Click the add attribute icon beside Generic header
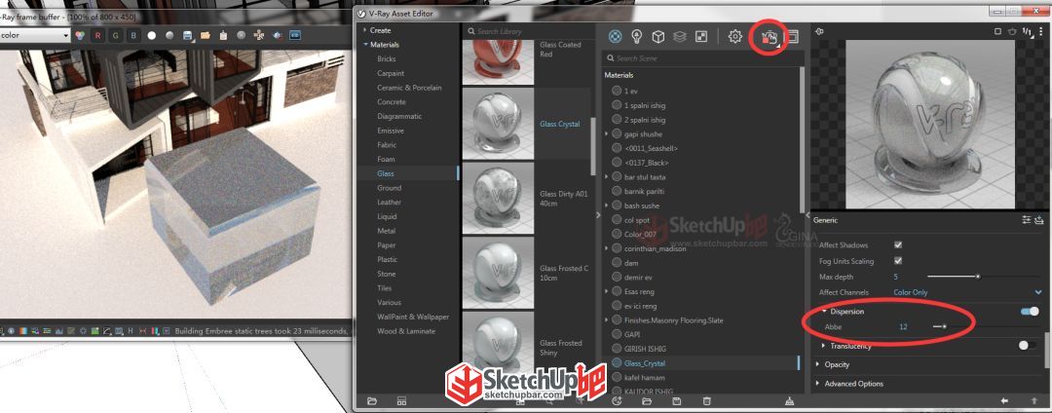The width and height of the screenshot is (1052, 413). pyautogui.click(x=1040, y=219)
